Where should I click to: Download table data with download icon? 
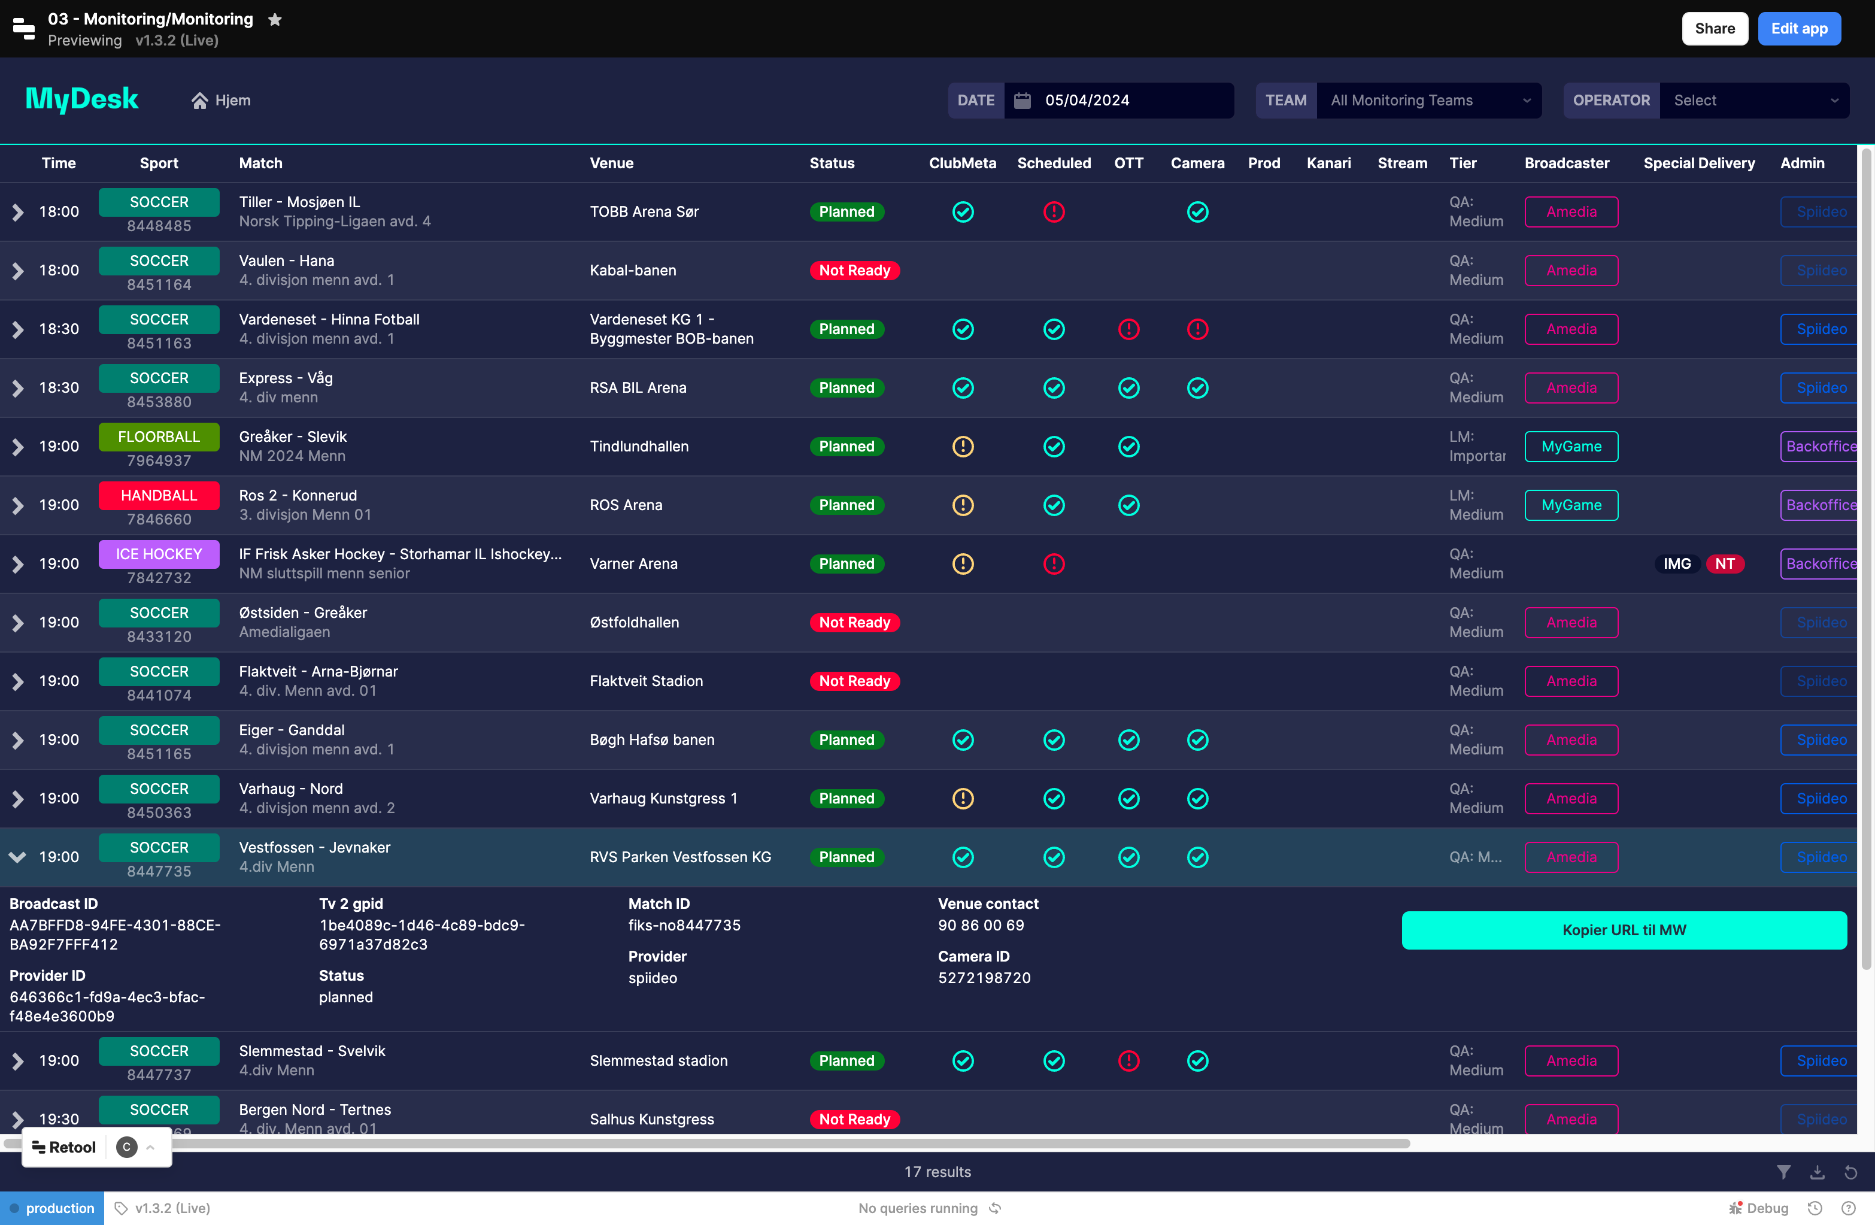[1818, 1172]
